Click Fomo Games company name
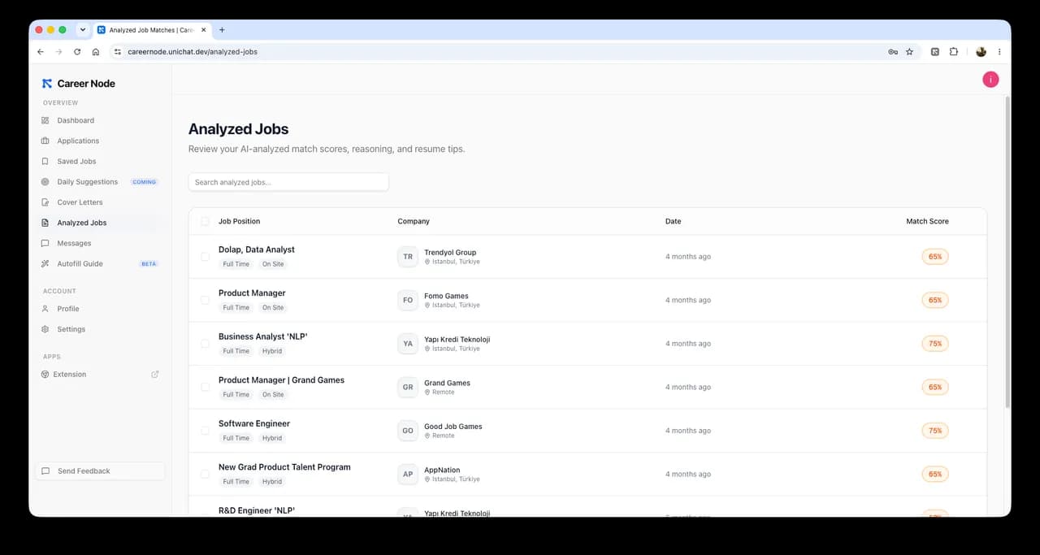This screenshot has height=555, width=1040. point(446,296)
